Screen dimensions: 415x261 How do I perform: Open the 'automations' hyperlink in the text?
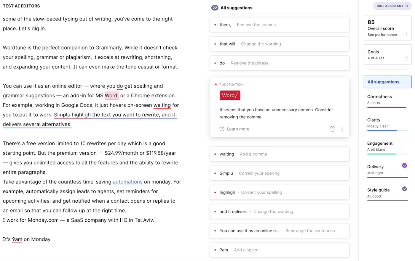point(127,182)
